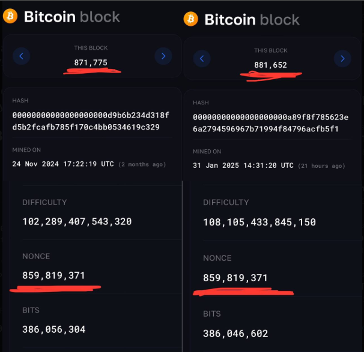Click the Bitcoin logo in the left panel
The width and height of the screenshot is (364, 352).
click(x=10, y=16)
